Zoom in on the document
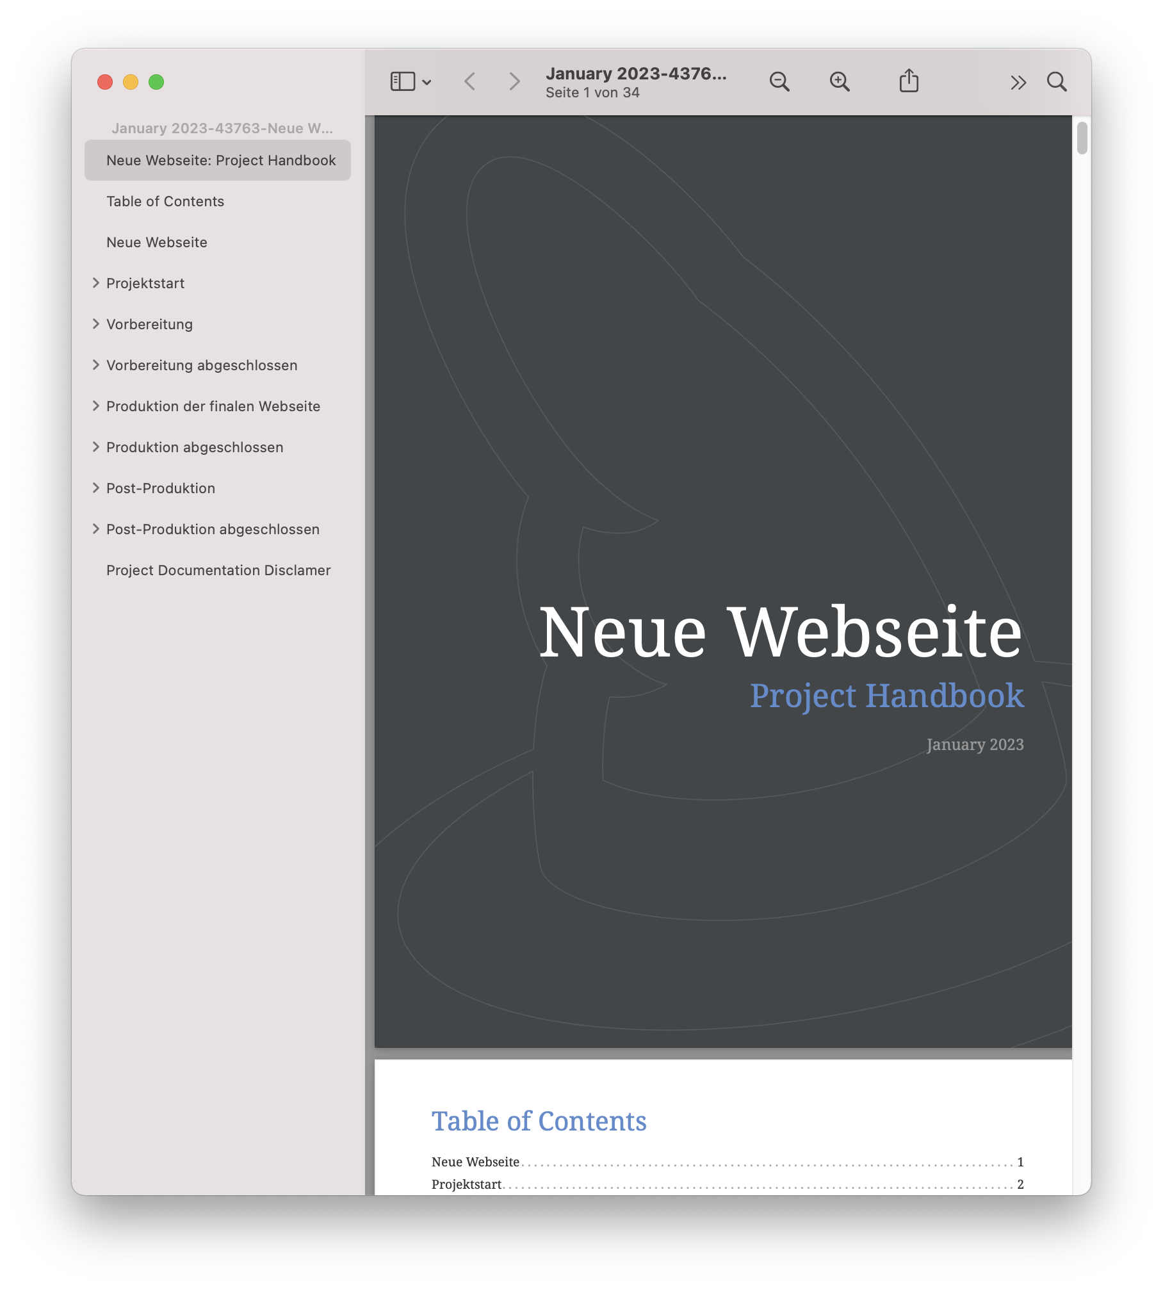This screenshot has width=1163, height=1290. [x=840, y=81]
